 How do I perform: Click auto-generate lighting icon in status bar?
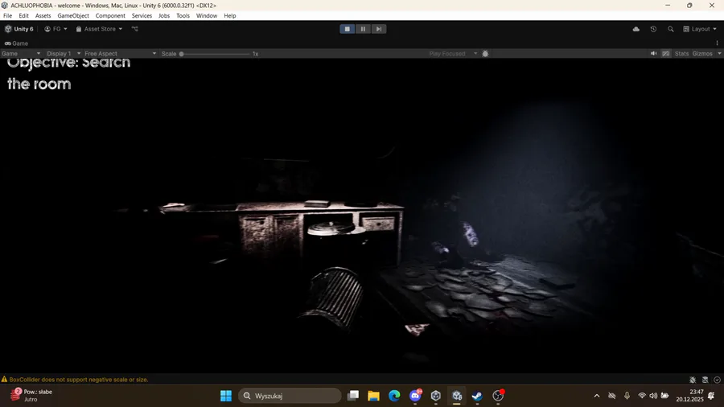(705, 380)
